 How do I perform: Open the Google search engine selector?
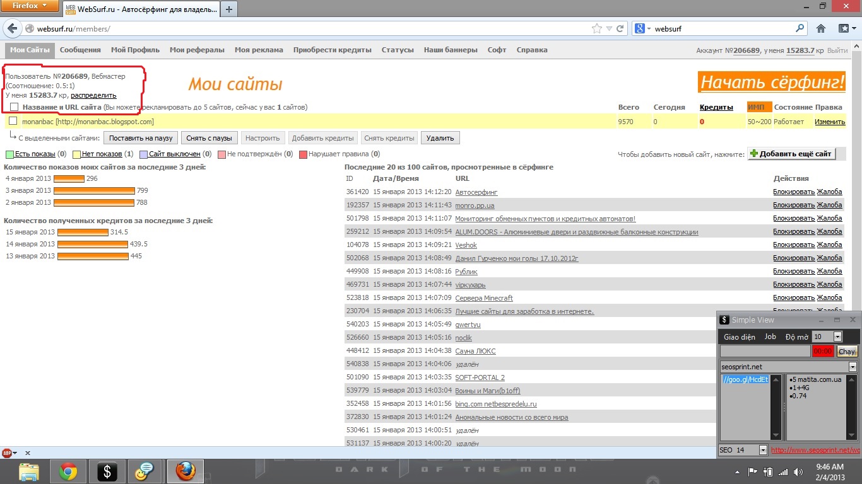[x=643, y=28]
